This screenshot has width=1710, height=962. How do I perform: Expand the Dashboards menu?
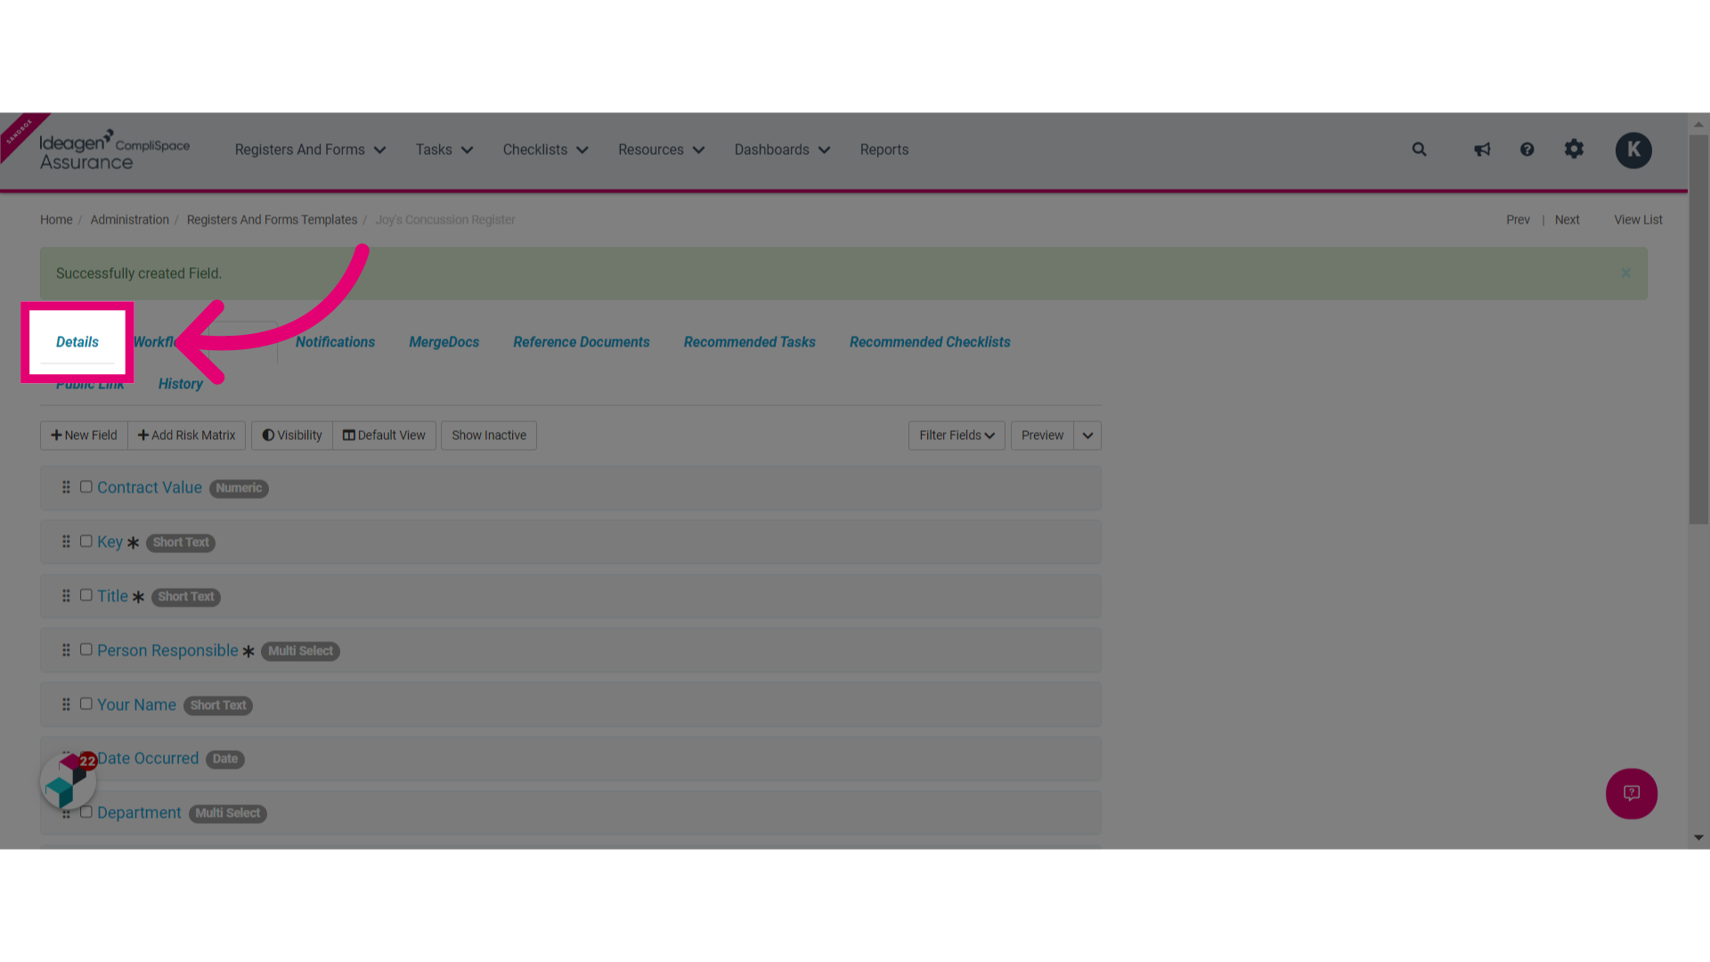point(782,150)
